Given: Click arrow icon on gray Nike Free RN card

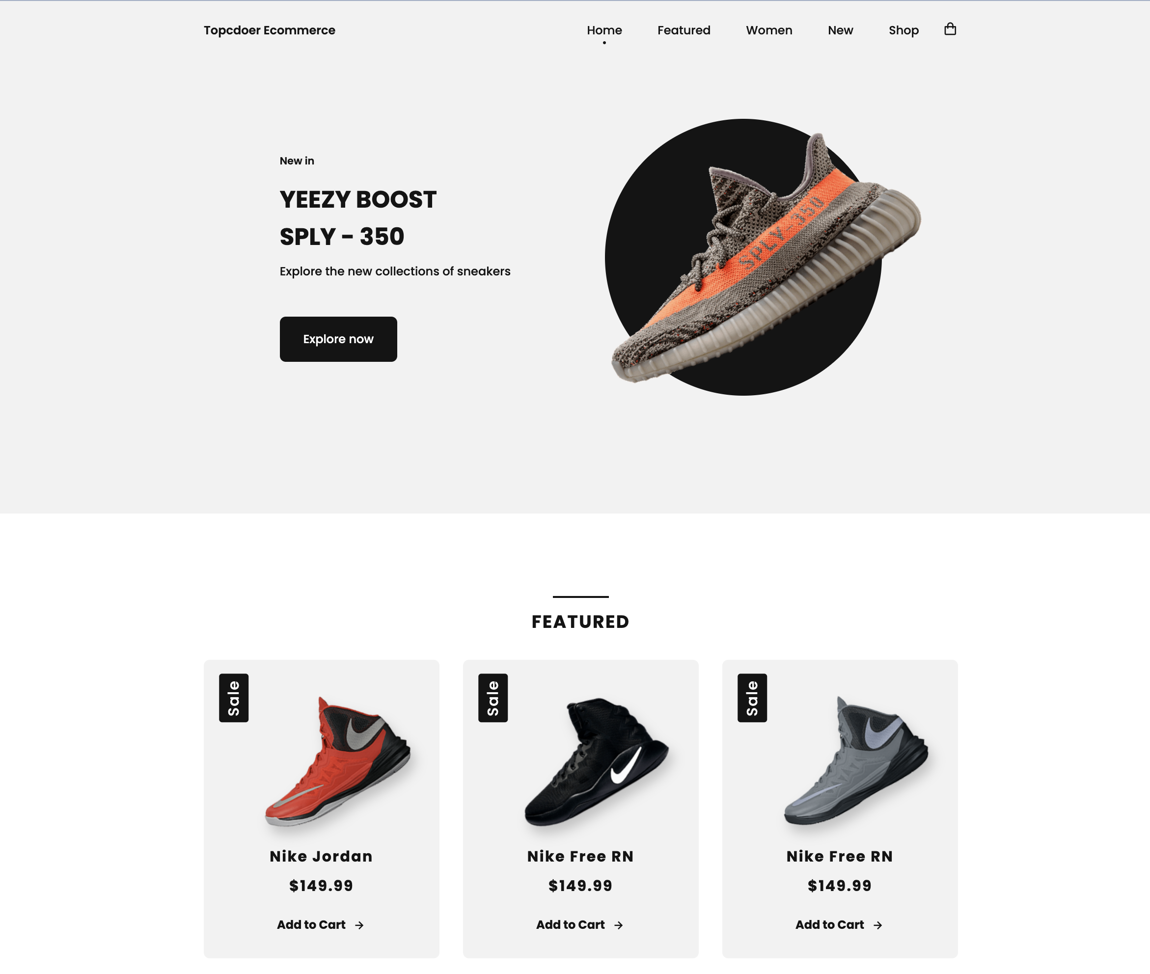Looking at the screenshot, I should (x=877, y=925).
